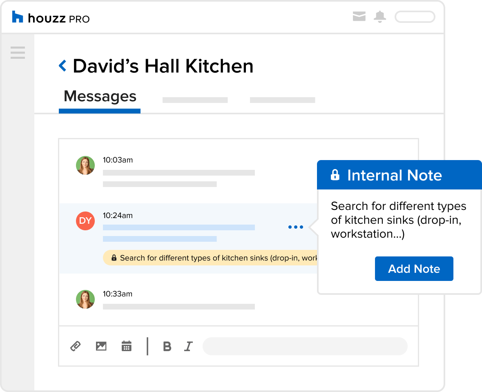This screenshot has height=392, width=482.
Task: Select the second placeholder tab after Messages
Action: tap(195, 100)
